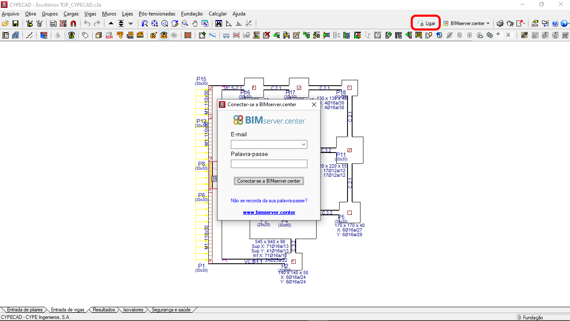Screen dimensions: 570x321
Task: Open the Pós-tensionadas menu
Action: point(157,14)
